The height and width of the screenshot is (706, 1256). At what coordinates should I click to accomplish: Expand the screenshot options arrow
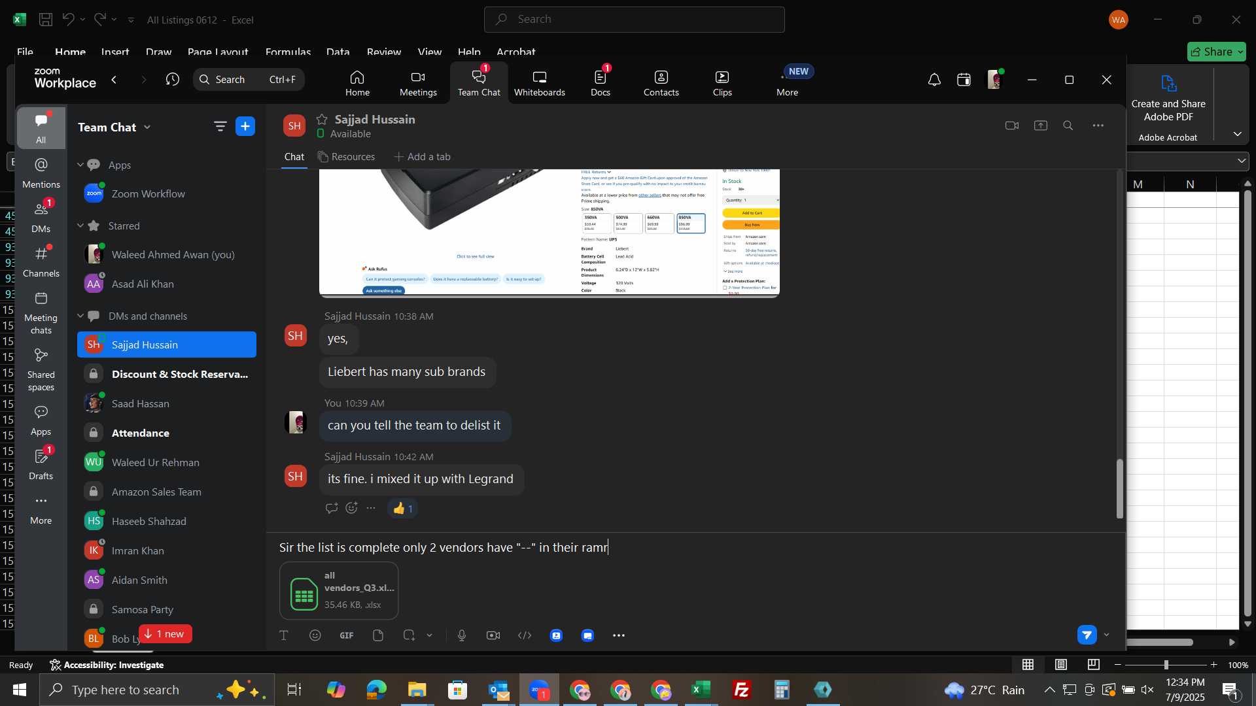pyautogui.click(x=430, y=635)
